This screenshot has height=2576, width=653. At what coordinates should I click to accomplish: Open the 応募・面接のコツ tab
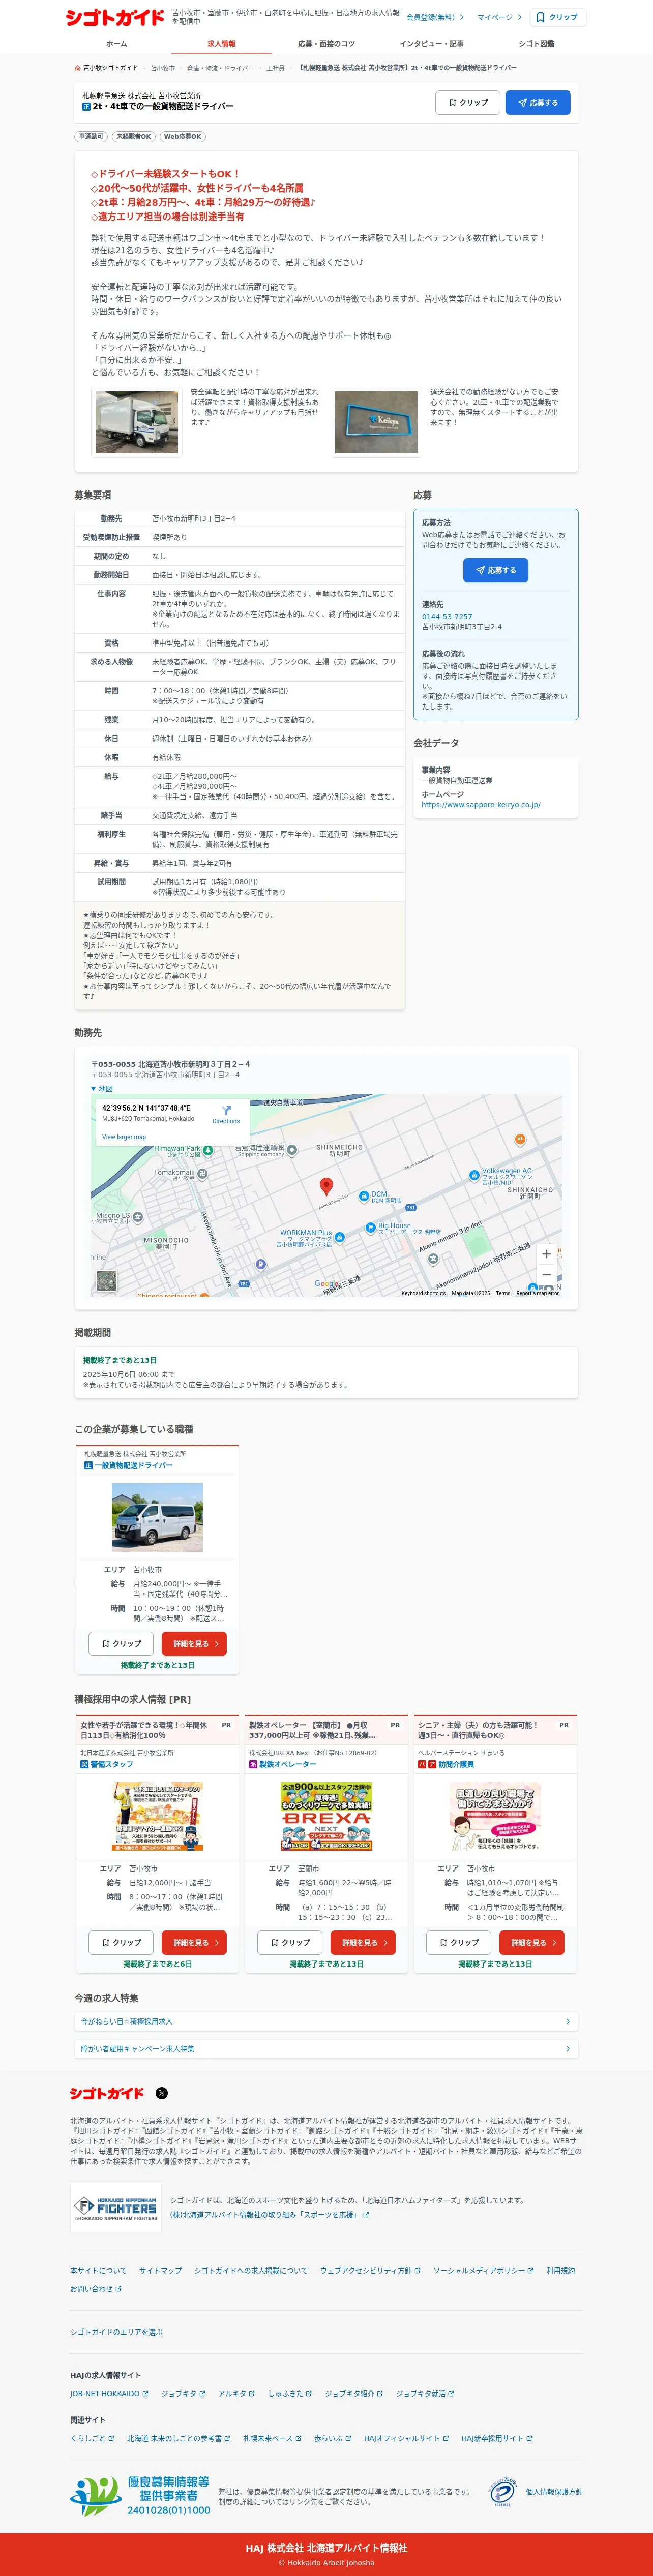(326, 44)
